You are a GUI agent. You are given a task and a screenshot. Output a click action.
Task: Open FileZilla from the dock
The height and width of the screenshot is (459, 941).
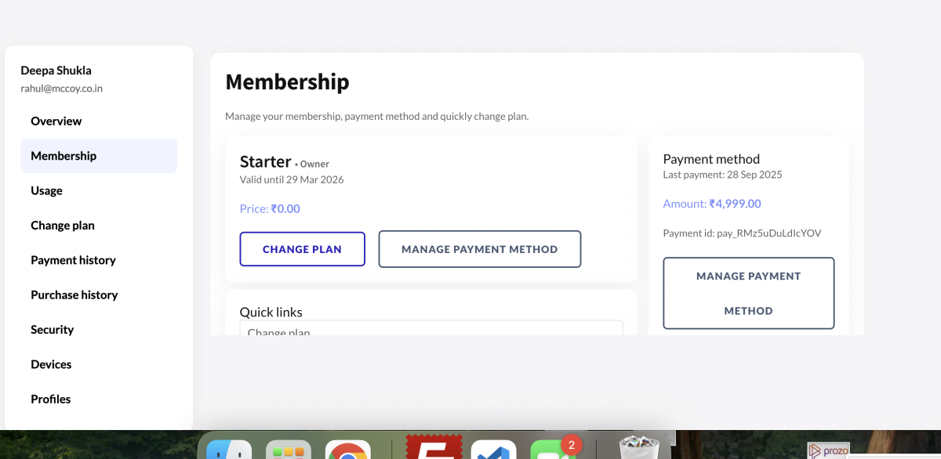(x=434, y=448)
